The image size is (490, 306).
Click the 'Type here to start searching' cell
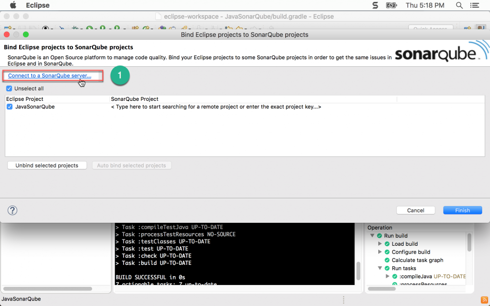click(x=216, y=107)
